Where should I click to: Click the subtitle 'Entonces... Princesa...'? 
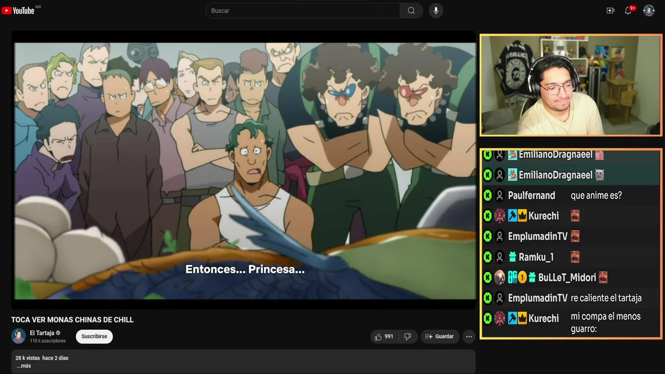[245, 270]
